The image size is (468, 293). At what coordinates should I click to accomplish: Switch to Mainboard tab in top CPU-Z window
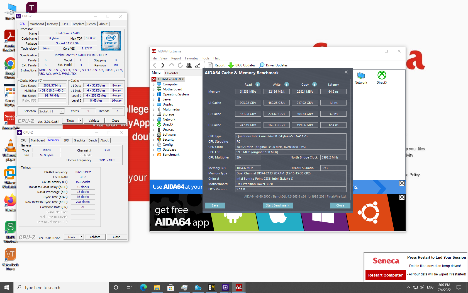[x=37, y=24]
